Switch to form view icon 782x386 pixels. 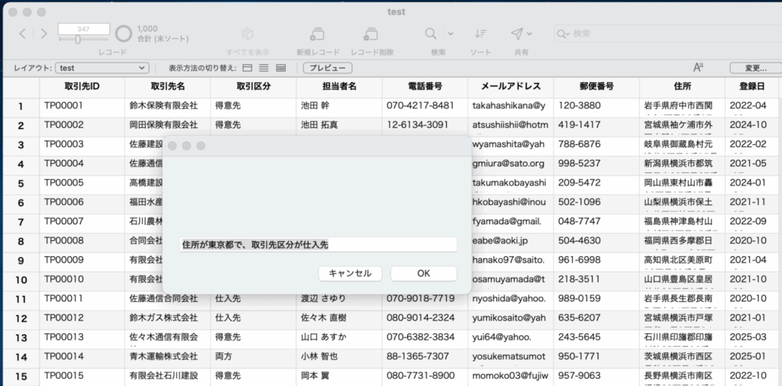coord(247,68)
